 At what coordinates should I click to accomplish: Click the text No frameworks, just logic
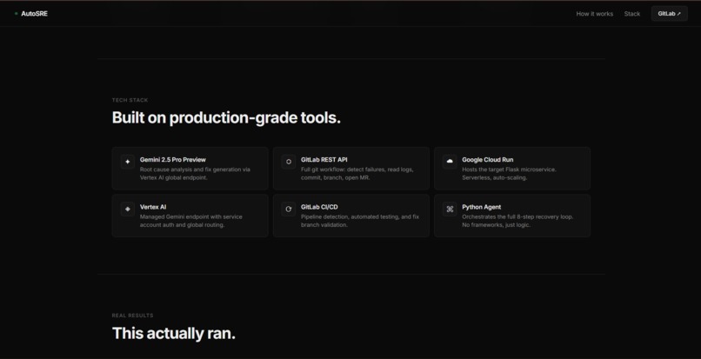(x=497, y=225)
